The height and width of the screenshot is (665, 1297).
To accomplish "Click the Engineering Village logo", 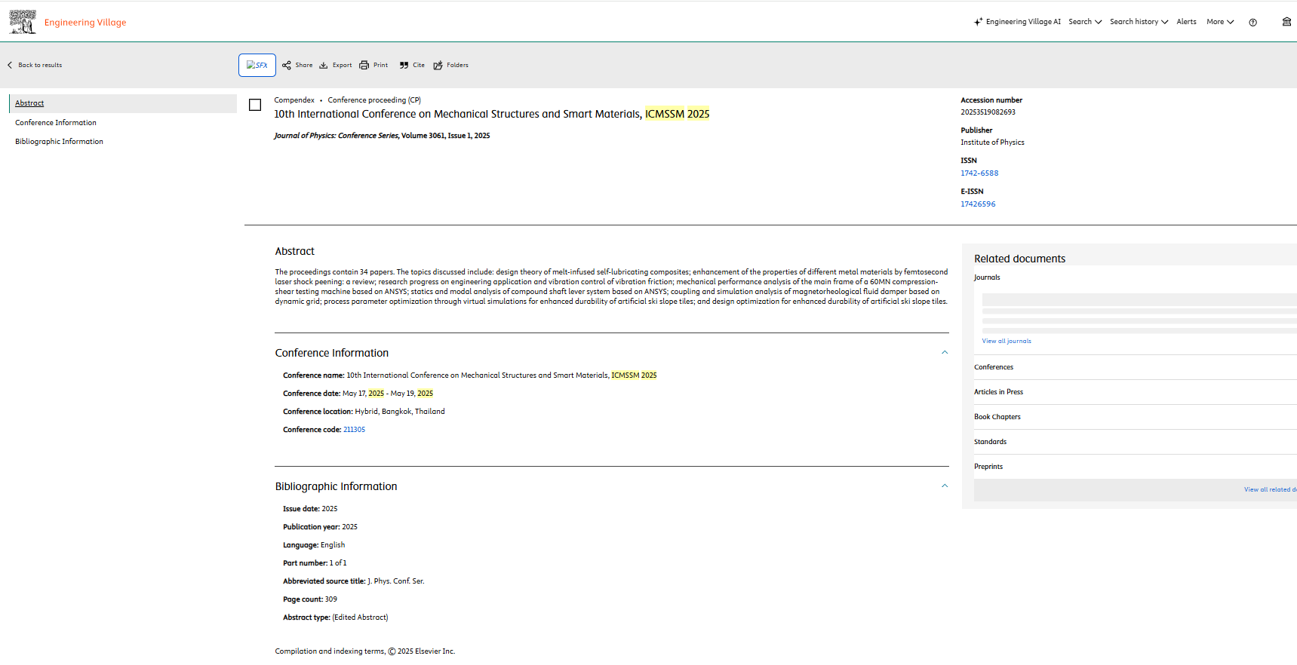I will [67, 22].
